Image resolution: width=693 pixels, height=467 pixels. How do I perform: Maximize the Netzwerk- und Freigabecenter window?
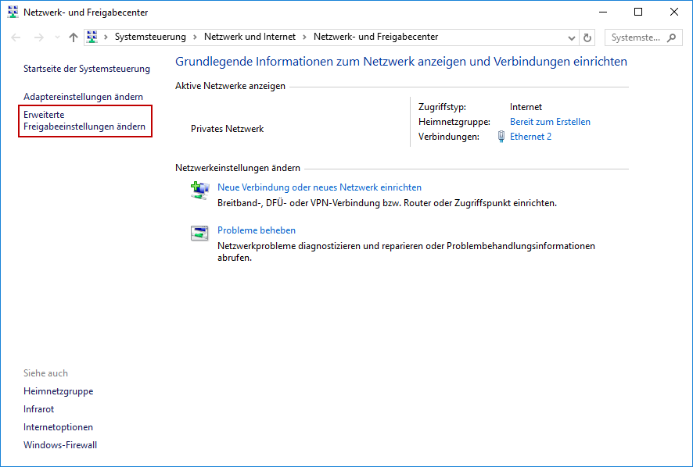(638, 12)
